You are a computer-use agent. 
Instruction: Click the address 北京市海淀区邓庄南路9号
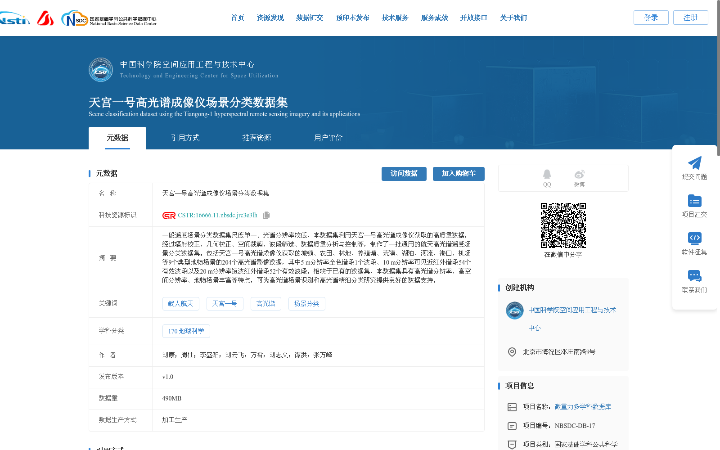coord(559,352)
